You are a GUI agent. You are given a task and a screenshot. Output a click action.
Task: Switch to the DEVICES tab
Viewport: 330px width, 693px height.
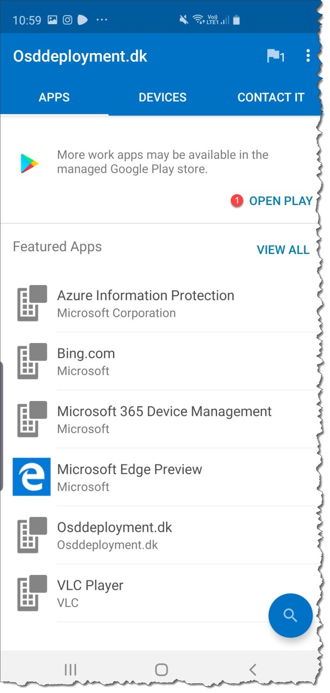tap(162, 98)
